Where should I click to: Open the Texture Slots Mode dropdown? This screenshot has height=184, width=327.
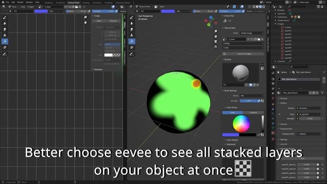click(252, 33)
